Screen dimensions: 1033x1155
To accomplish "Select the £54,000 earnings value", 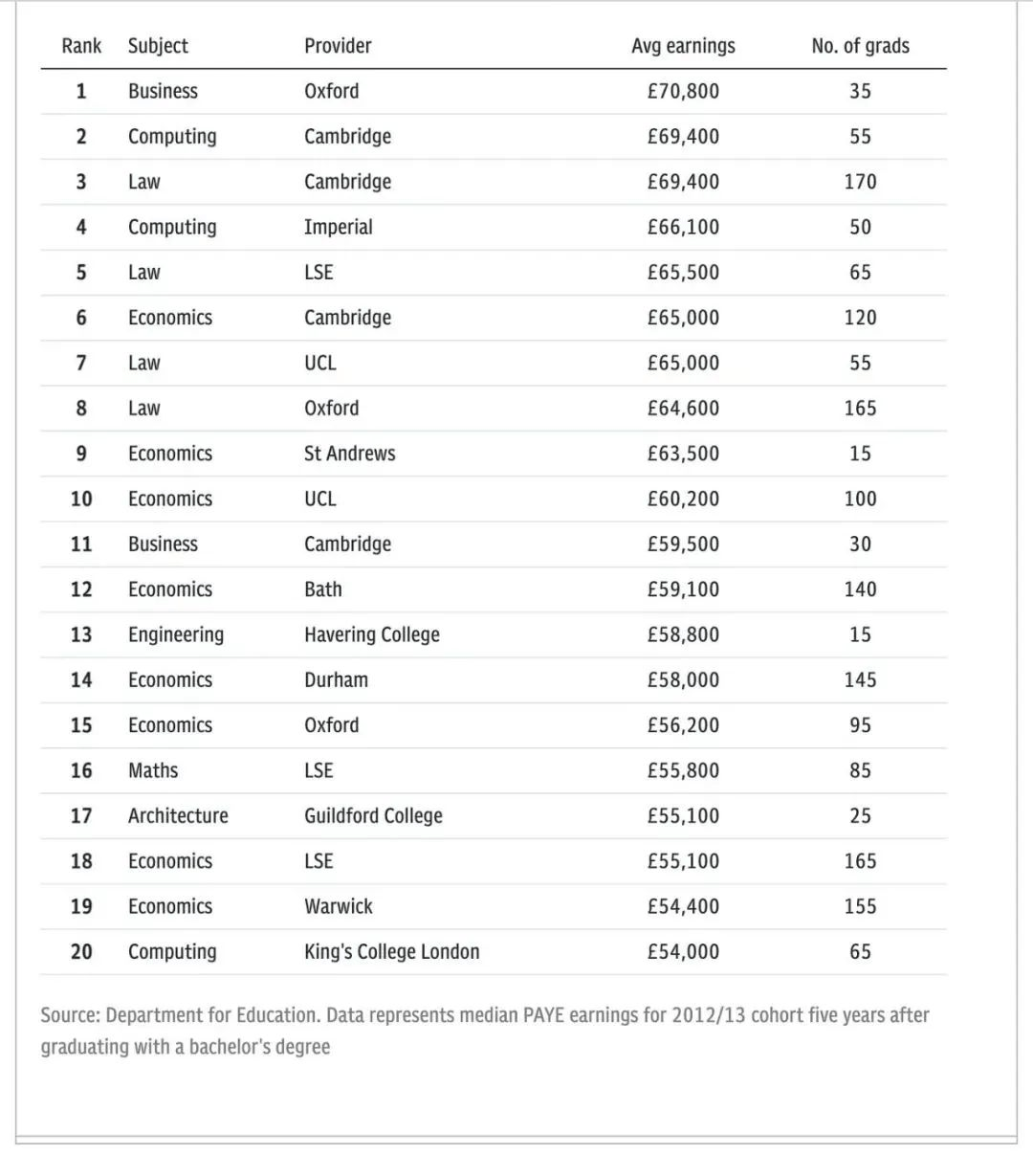I will click(683, 952).
